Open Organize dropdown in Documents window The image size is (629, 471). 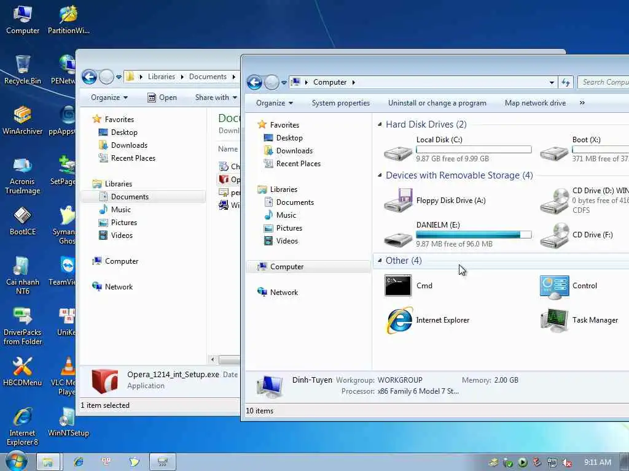109,98
